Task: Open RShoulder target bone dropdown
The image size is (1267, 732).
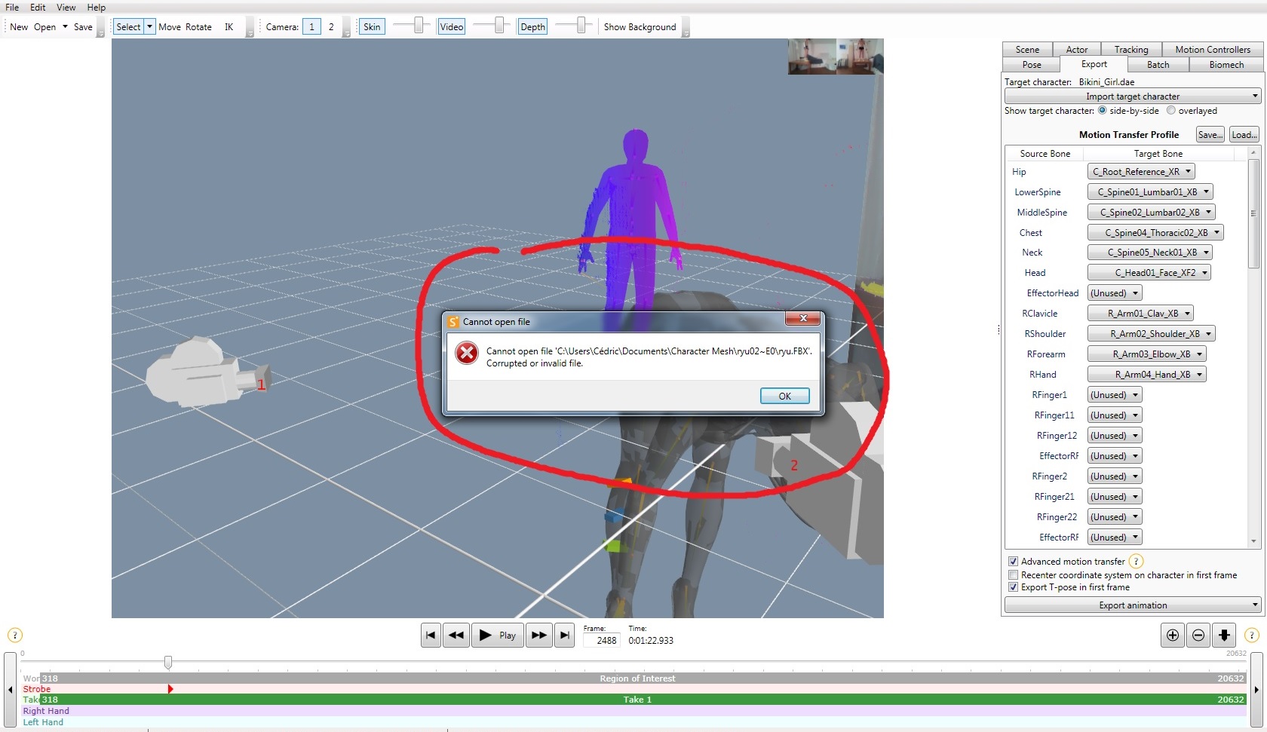Action: coord(1152,334)
